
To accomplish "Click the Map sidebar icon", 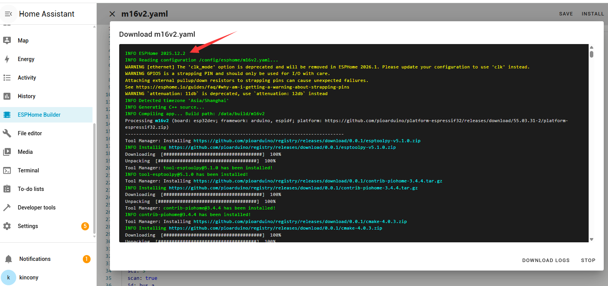I will coord(7,41).
